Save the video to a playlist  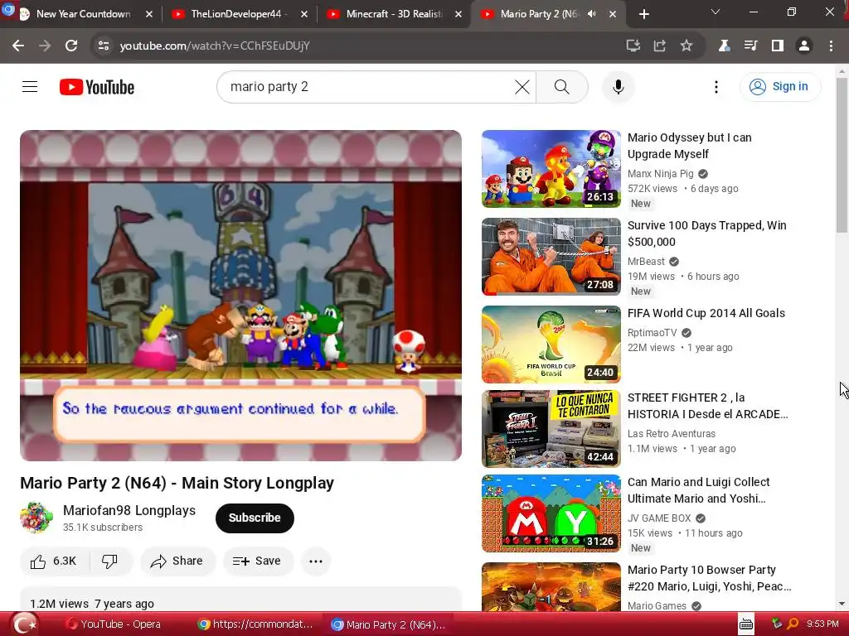257,561
